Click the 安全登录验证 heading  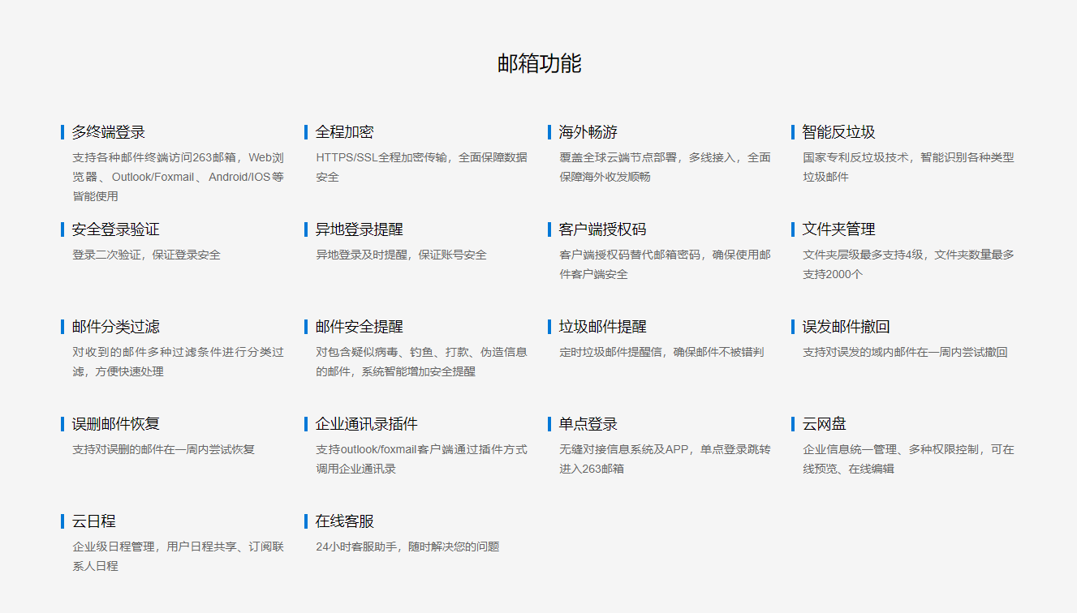pyautogui.click(x=115, y=229)
